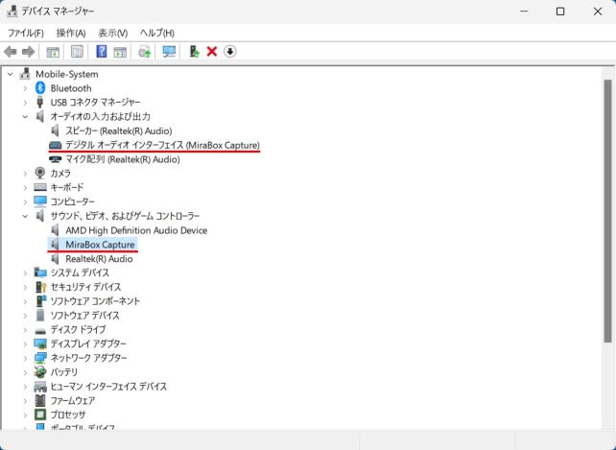Screen dimensions: 616x450
Task: Minimize the デバイス マネージャー window
Action: [x=524, y=12]
